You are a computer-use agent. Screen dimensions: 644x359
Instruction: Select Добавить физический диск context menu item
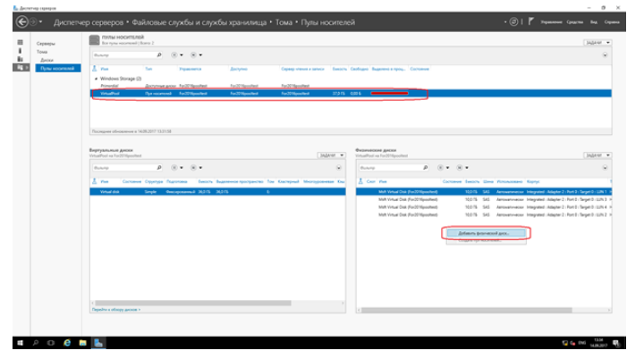tap(484, 233)
